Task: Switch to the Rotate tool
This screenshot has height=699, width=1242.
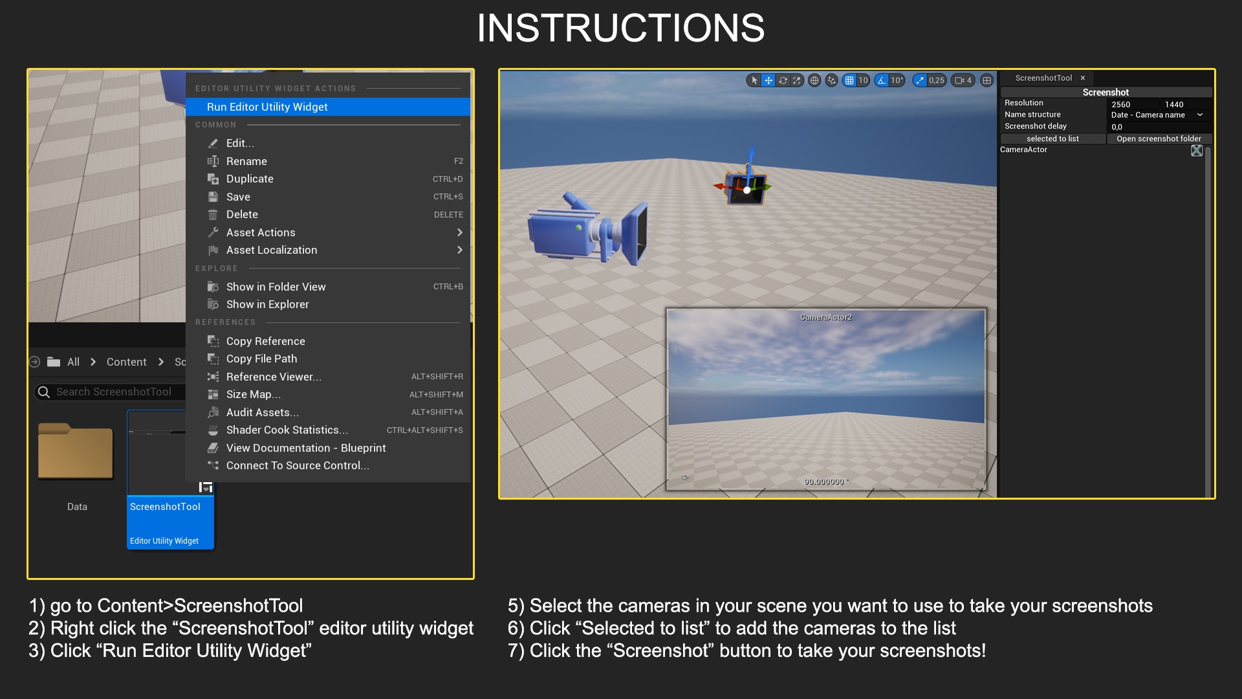Action: point(783,81)
